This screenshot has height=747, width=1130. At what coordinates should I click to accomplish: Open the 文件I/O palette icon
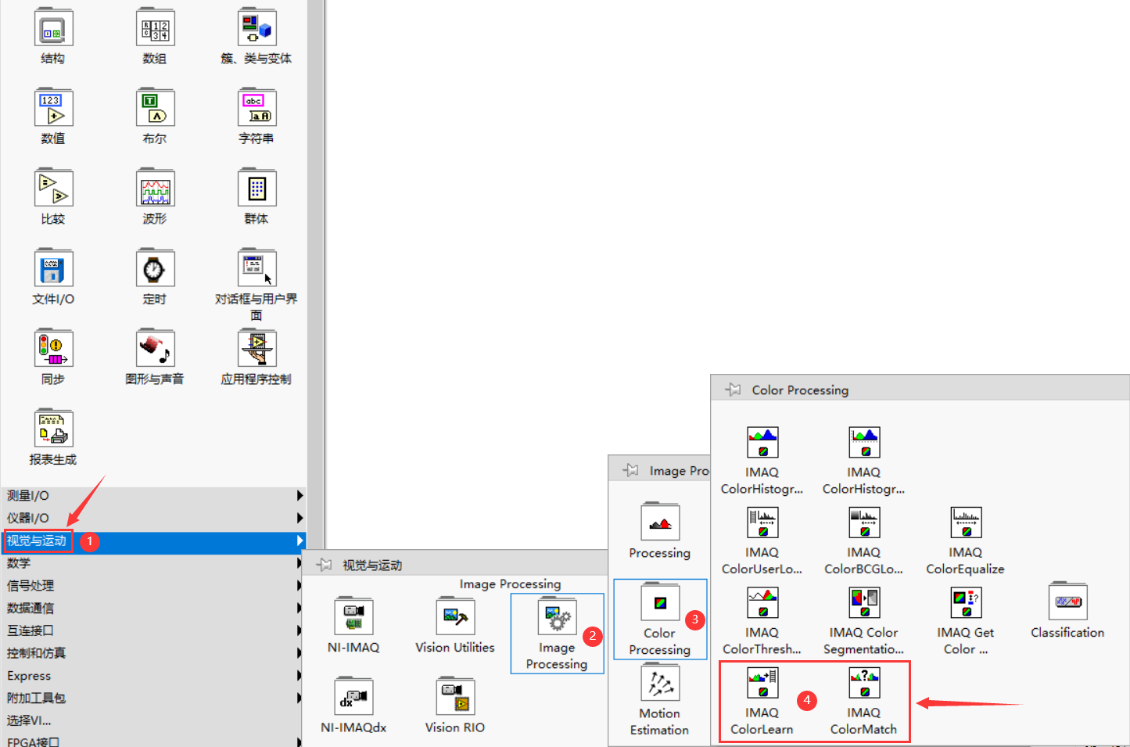(53, 268)
